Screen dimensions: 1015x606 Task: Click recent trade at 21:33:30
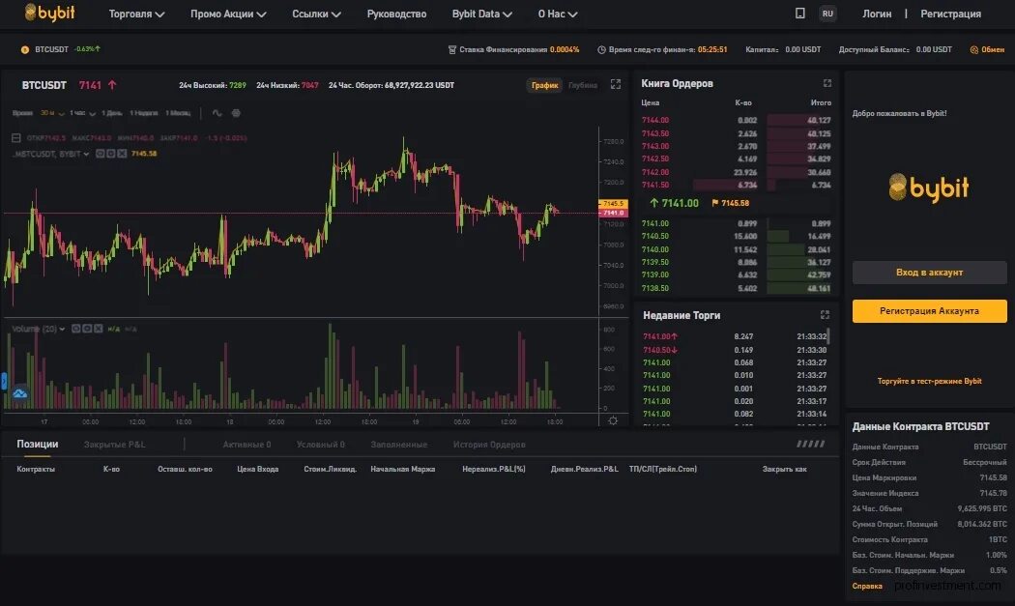pyautogui.click(x=735, y=350)
